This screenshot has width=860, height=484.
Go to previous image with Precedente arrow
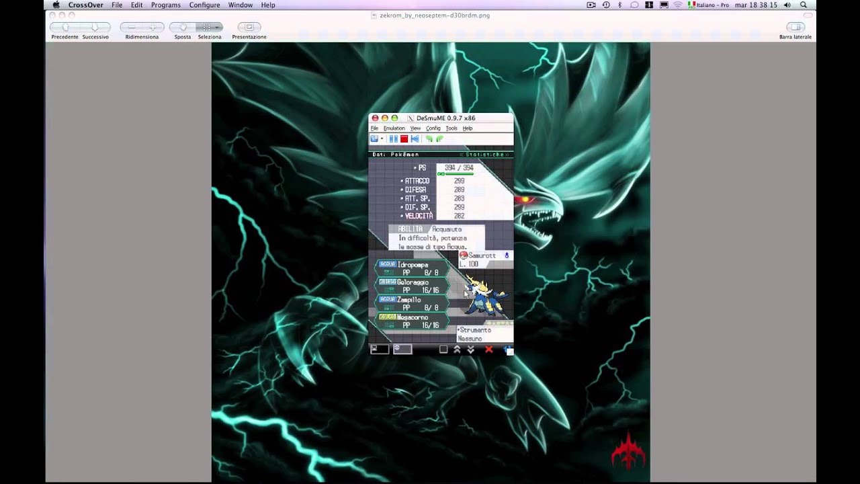point(65,27)
